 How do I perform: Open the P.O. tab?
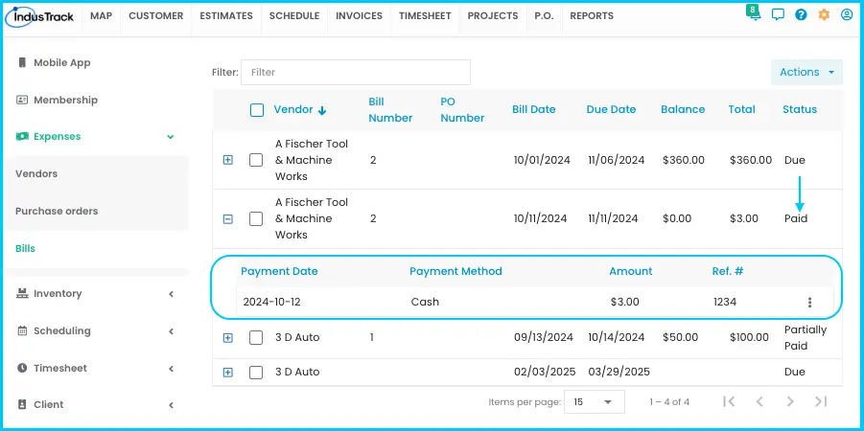click(544, 16)
